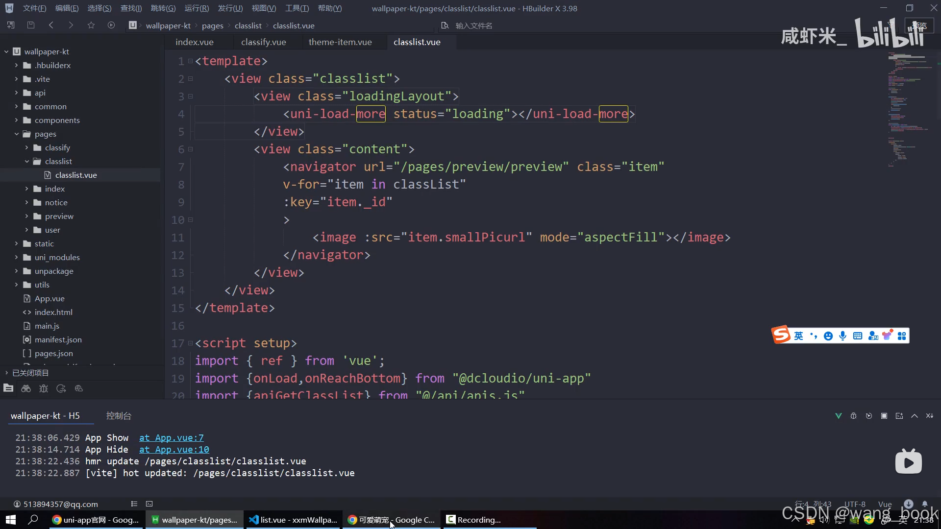Screen dimensions: 941x529
Task: Expand the components folder in the tree
Action: click(16, 120)
